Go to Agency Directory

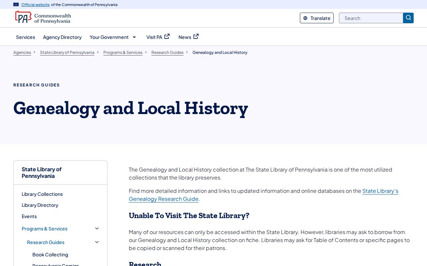[x=62, y=37]
